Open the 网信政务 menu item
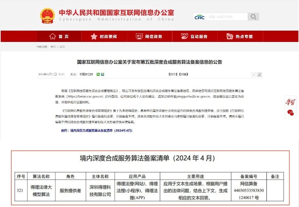The width and height of the screenshot is (299, 207). pos(149,36)
